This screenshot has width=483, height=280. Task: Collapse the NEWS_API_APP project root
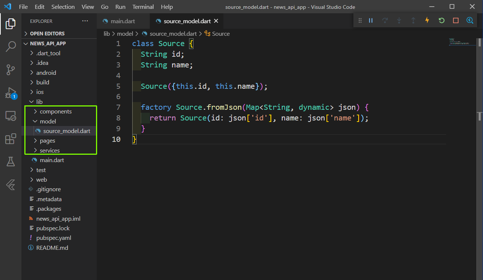pyautogui.click(x=59, y=43)
